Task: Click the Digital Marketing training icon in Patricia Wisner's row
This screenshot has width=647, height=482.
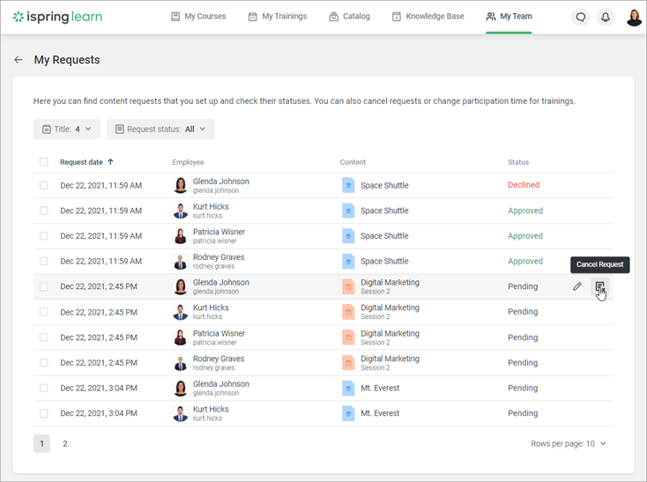Action: pos(348,337)
